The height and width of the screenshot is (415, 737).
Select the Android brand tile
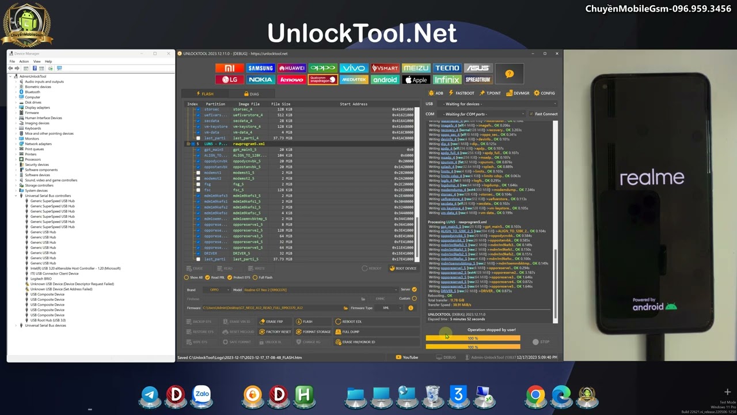(385, 80)
